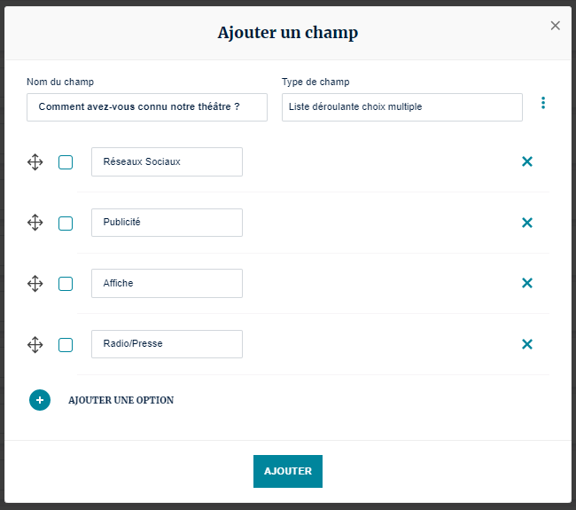This screenshot has width=576, height=510.
Task: Enable the Affiche checkbox
Action: (66, 284)
